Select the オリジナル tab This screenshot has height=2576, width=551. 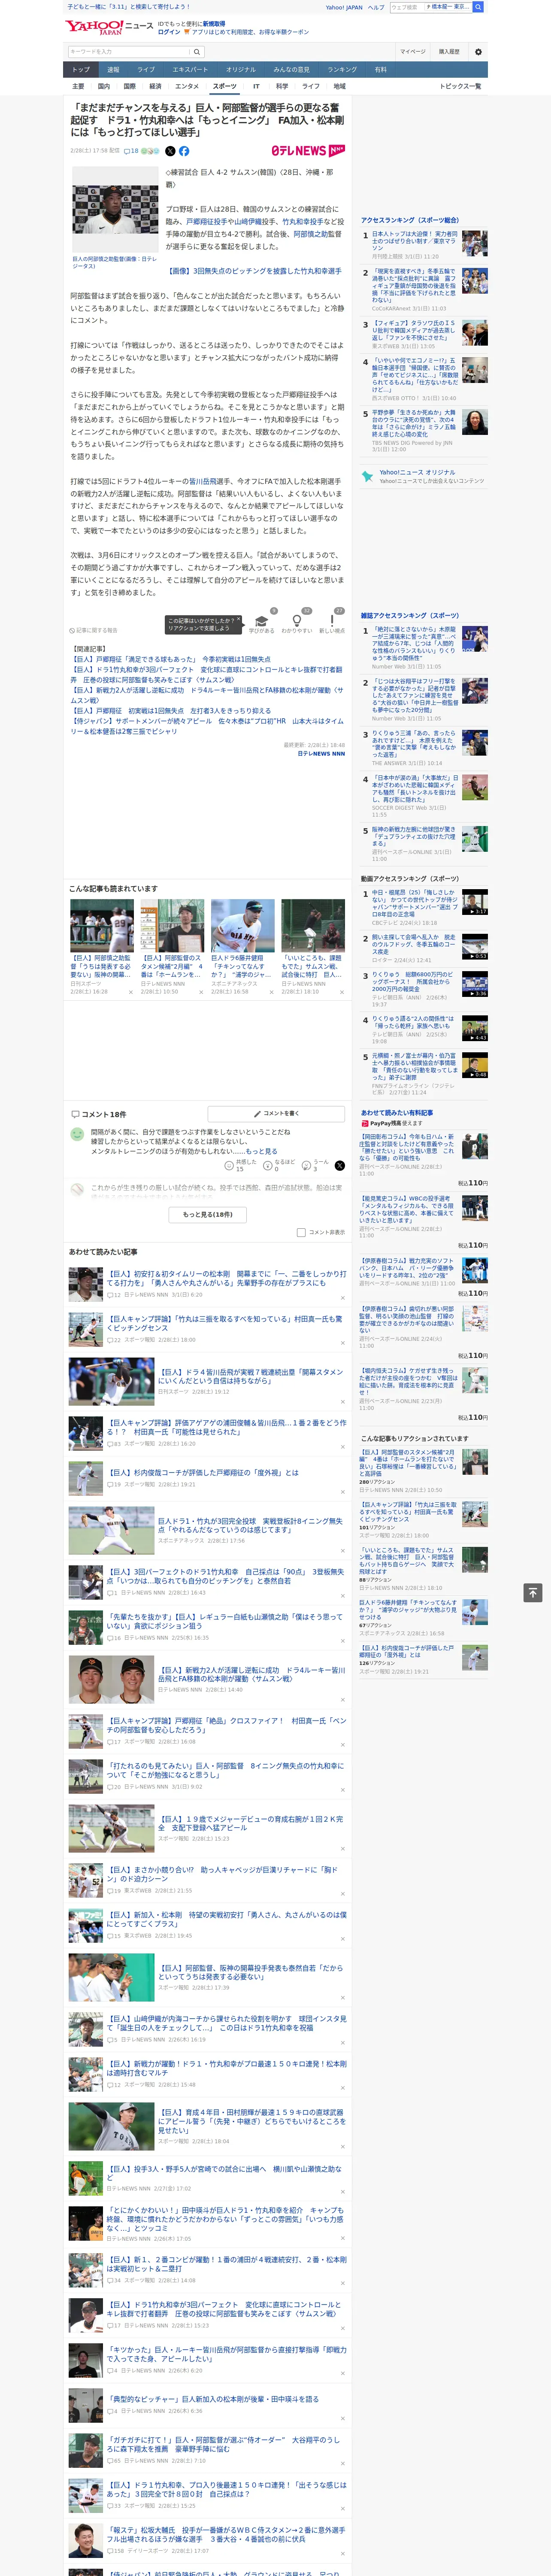pyautogui.click(x=241, y=70)
